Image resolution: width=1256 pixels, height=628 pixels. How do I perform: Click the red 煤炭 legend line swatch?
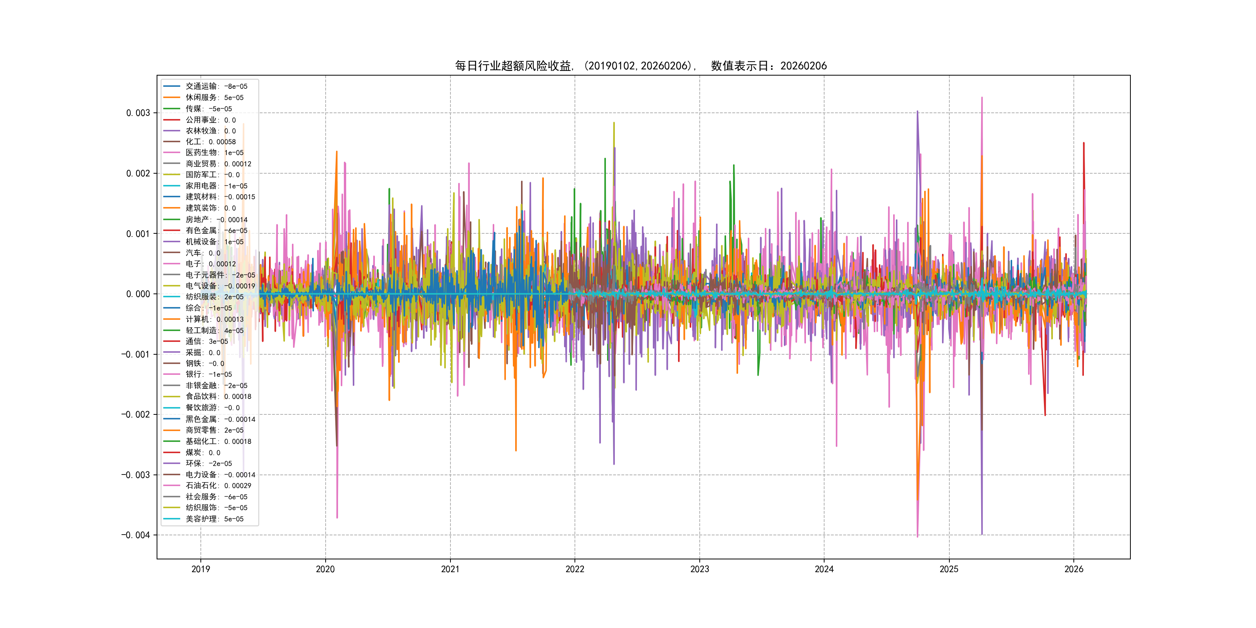(x=172, y=452)
